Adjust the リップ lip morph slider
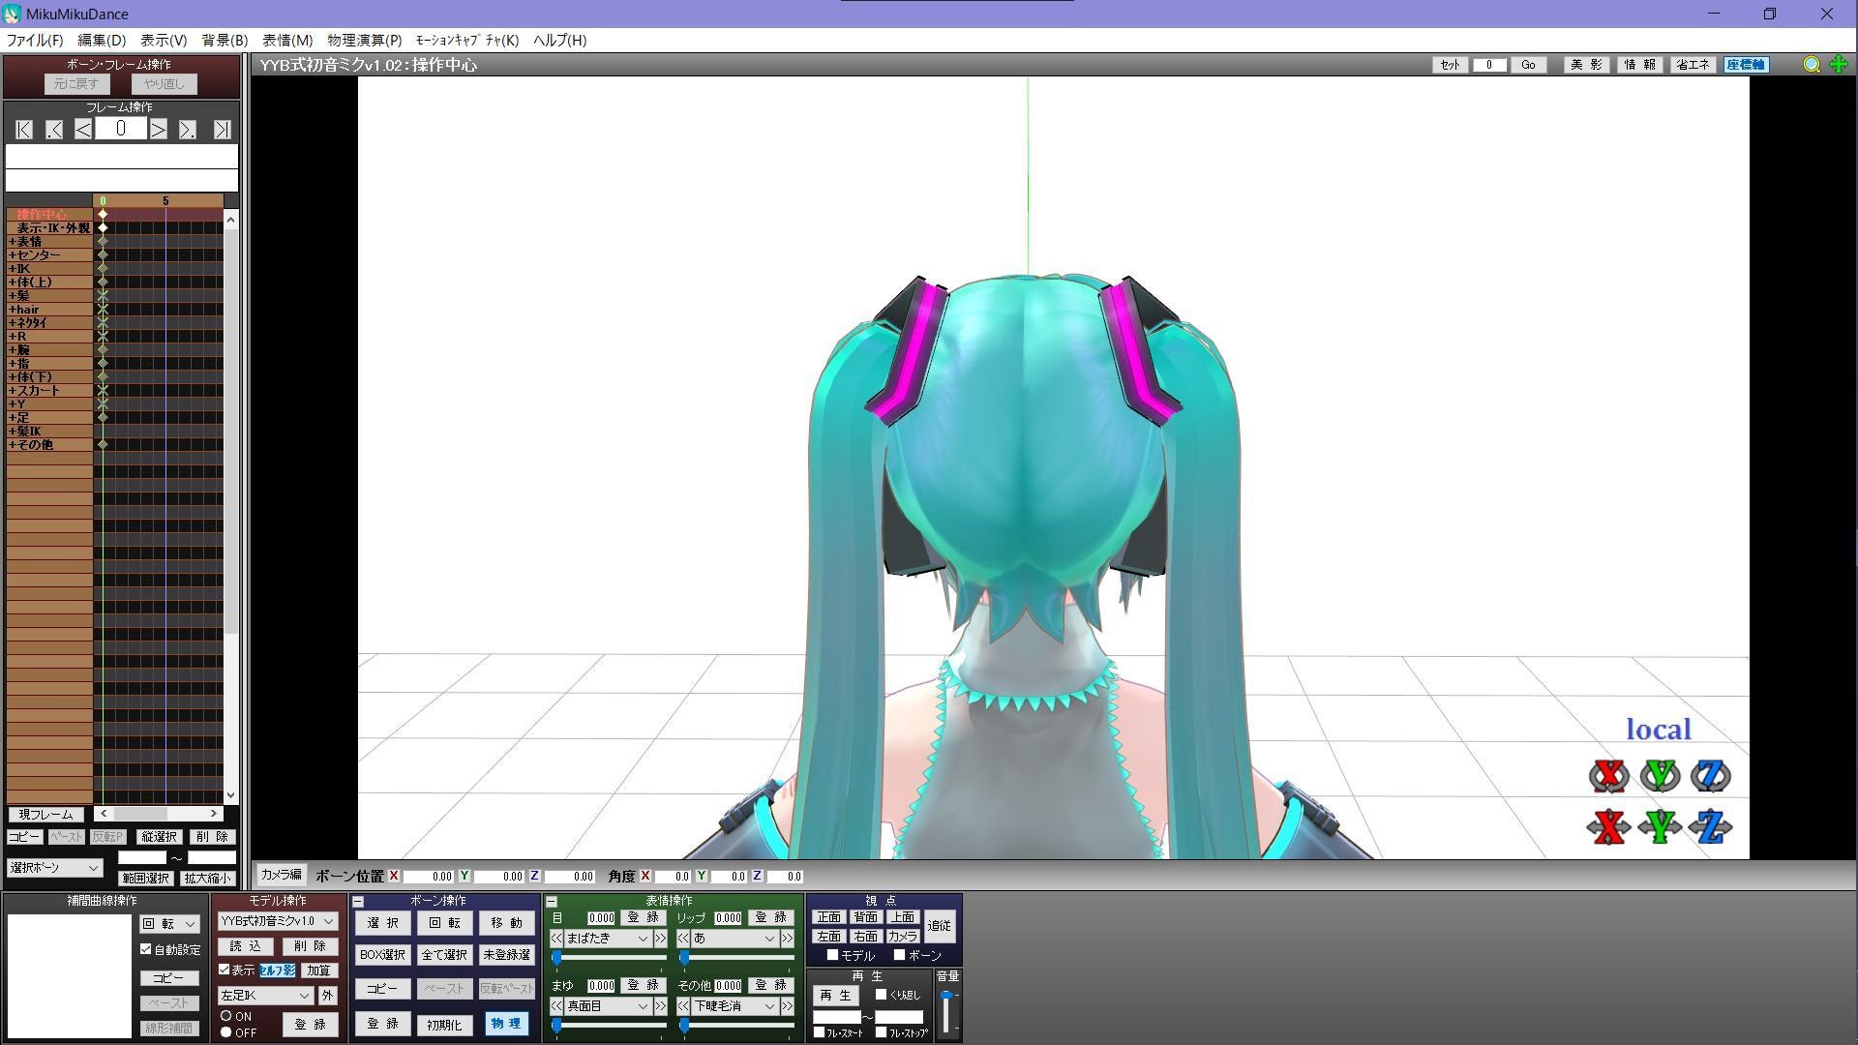Viewport: 1858px width, 1045px height. [735, 958]
